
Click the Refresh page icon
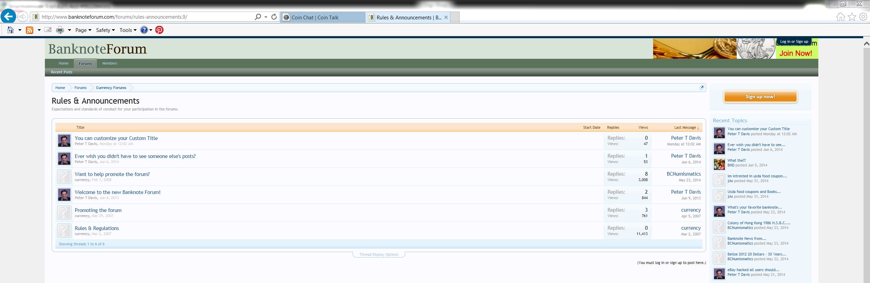click(274, 17)
